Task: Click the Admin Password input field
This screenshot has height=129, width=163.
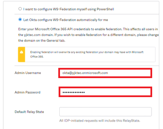Action: point(105,92)
